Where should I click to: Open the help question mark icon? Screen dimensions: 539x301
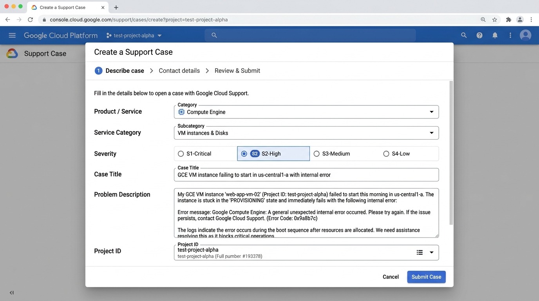click(x=479, y=35)
